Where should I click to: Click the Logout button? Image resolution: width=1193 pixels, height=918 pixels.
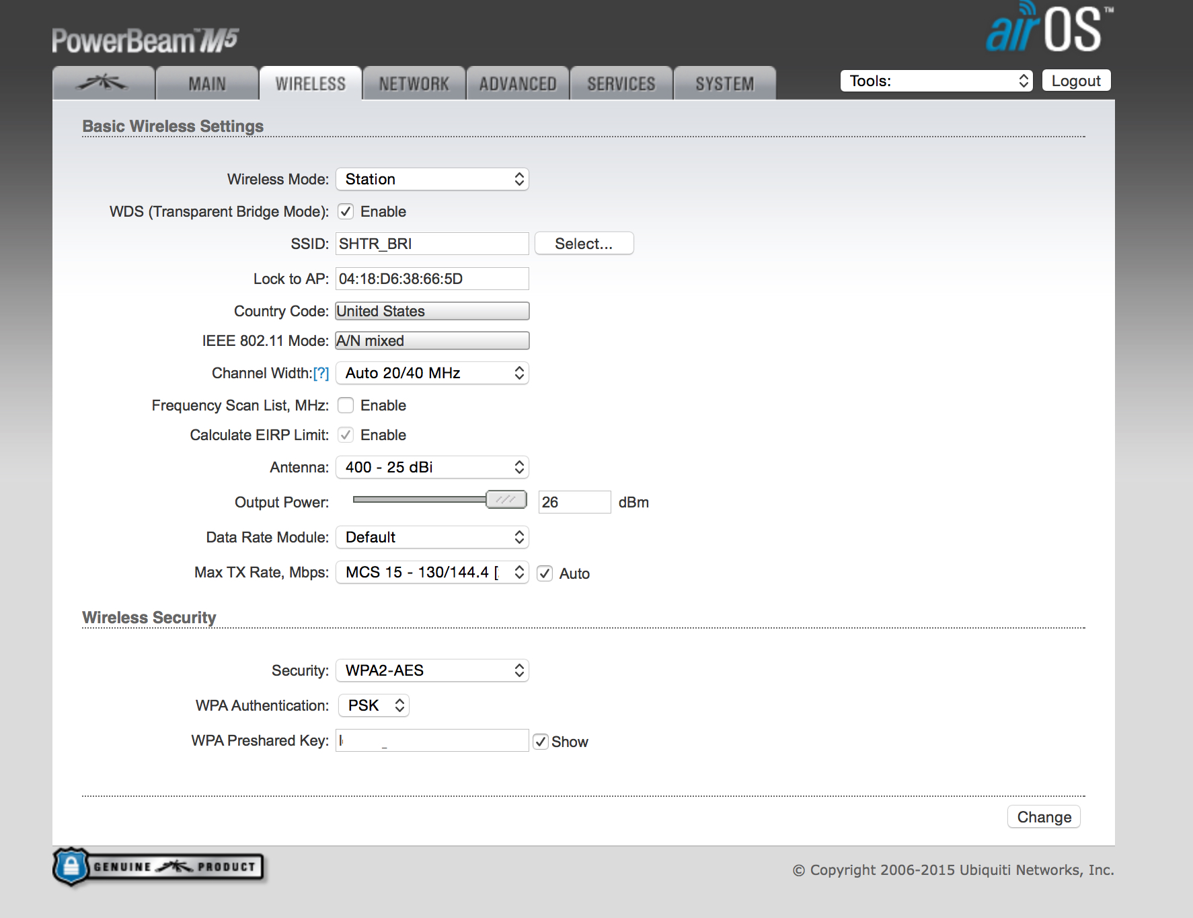click(1076, 81)
